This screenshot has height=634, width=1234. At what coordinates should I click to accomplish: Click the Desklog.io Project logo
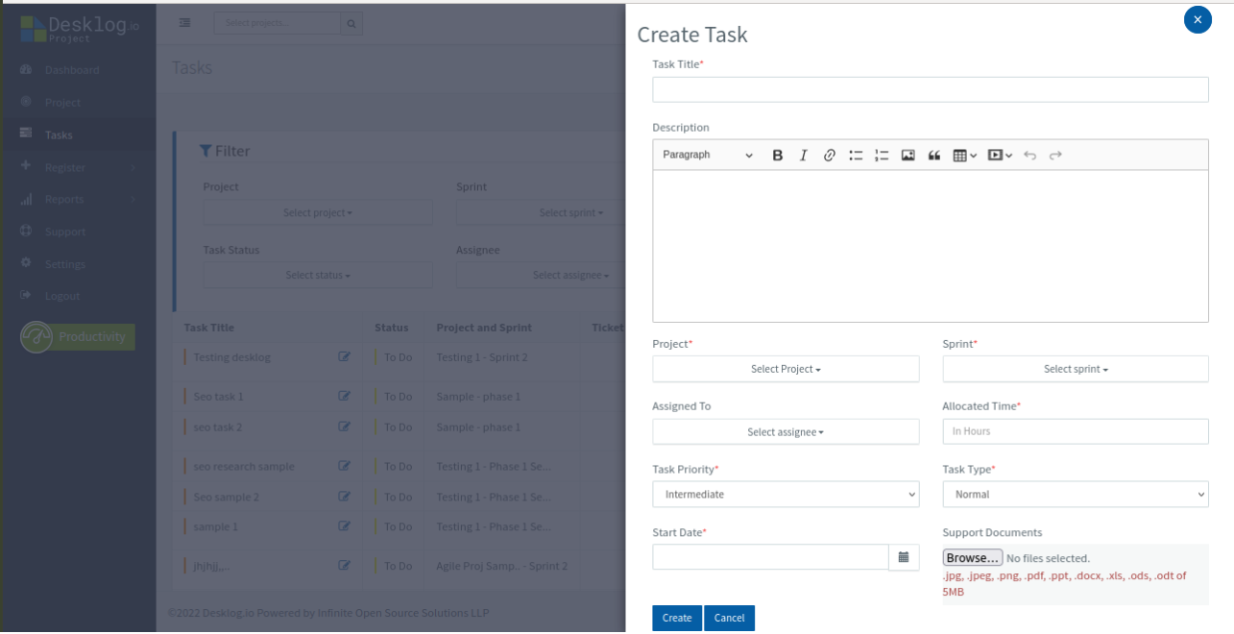coord(79,29)
